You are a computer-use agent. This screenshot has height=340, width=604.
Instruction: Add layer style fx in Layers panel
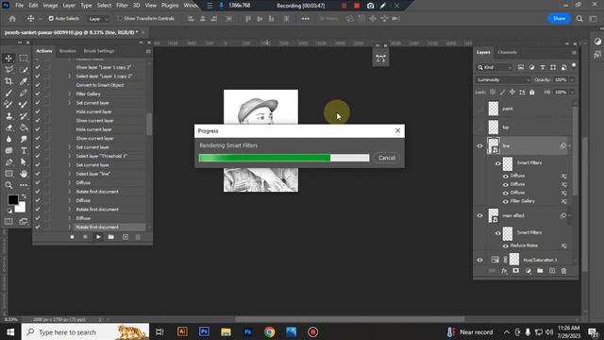(504, 271)
